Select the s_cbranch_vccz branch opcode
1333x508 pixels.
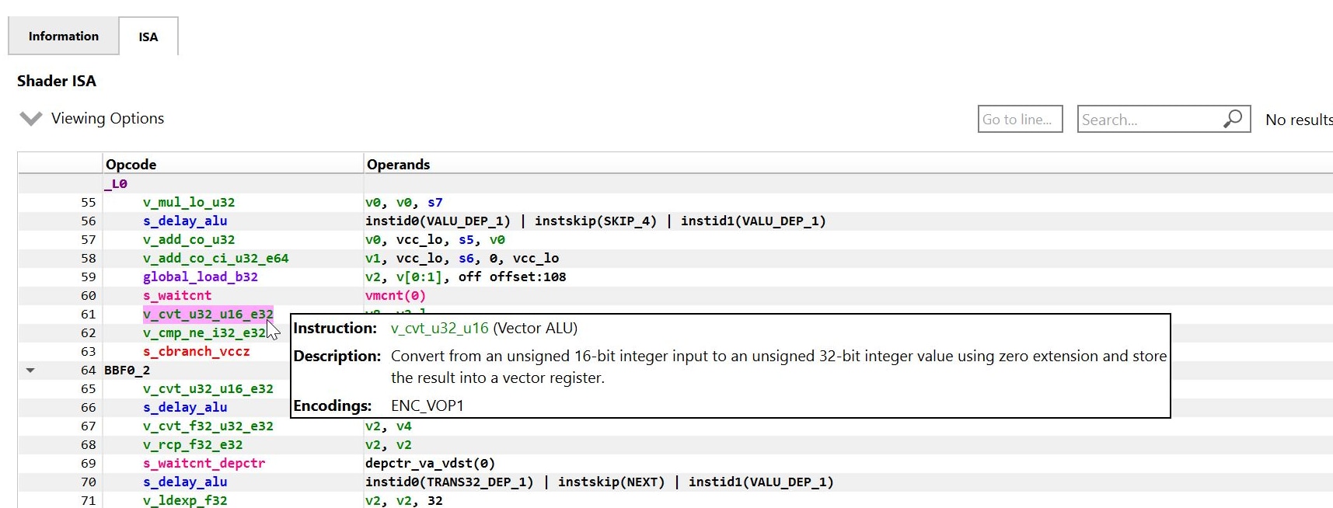click(x=197, y=352)
